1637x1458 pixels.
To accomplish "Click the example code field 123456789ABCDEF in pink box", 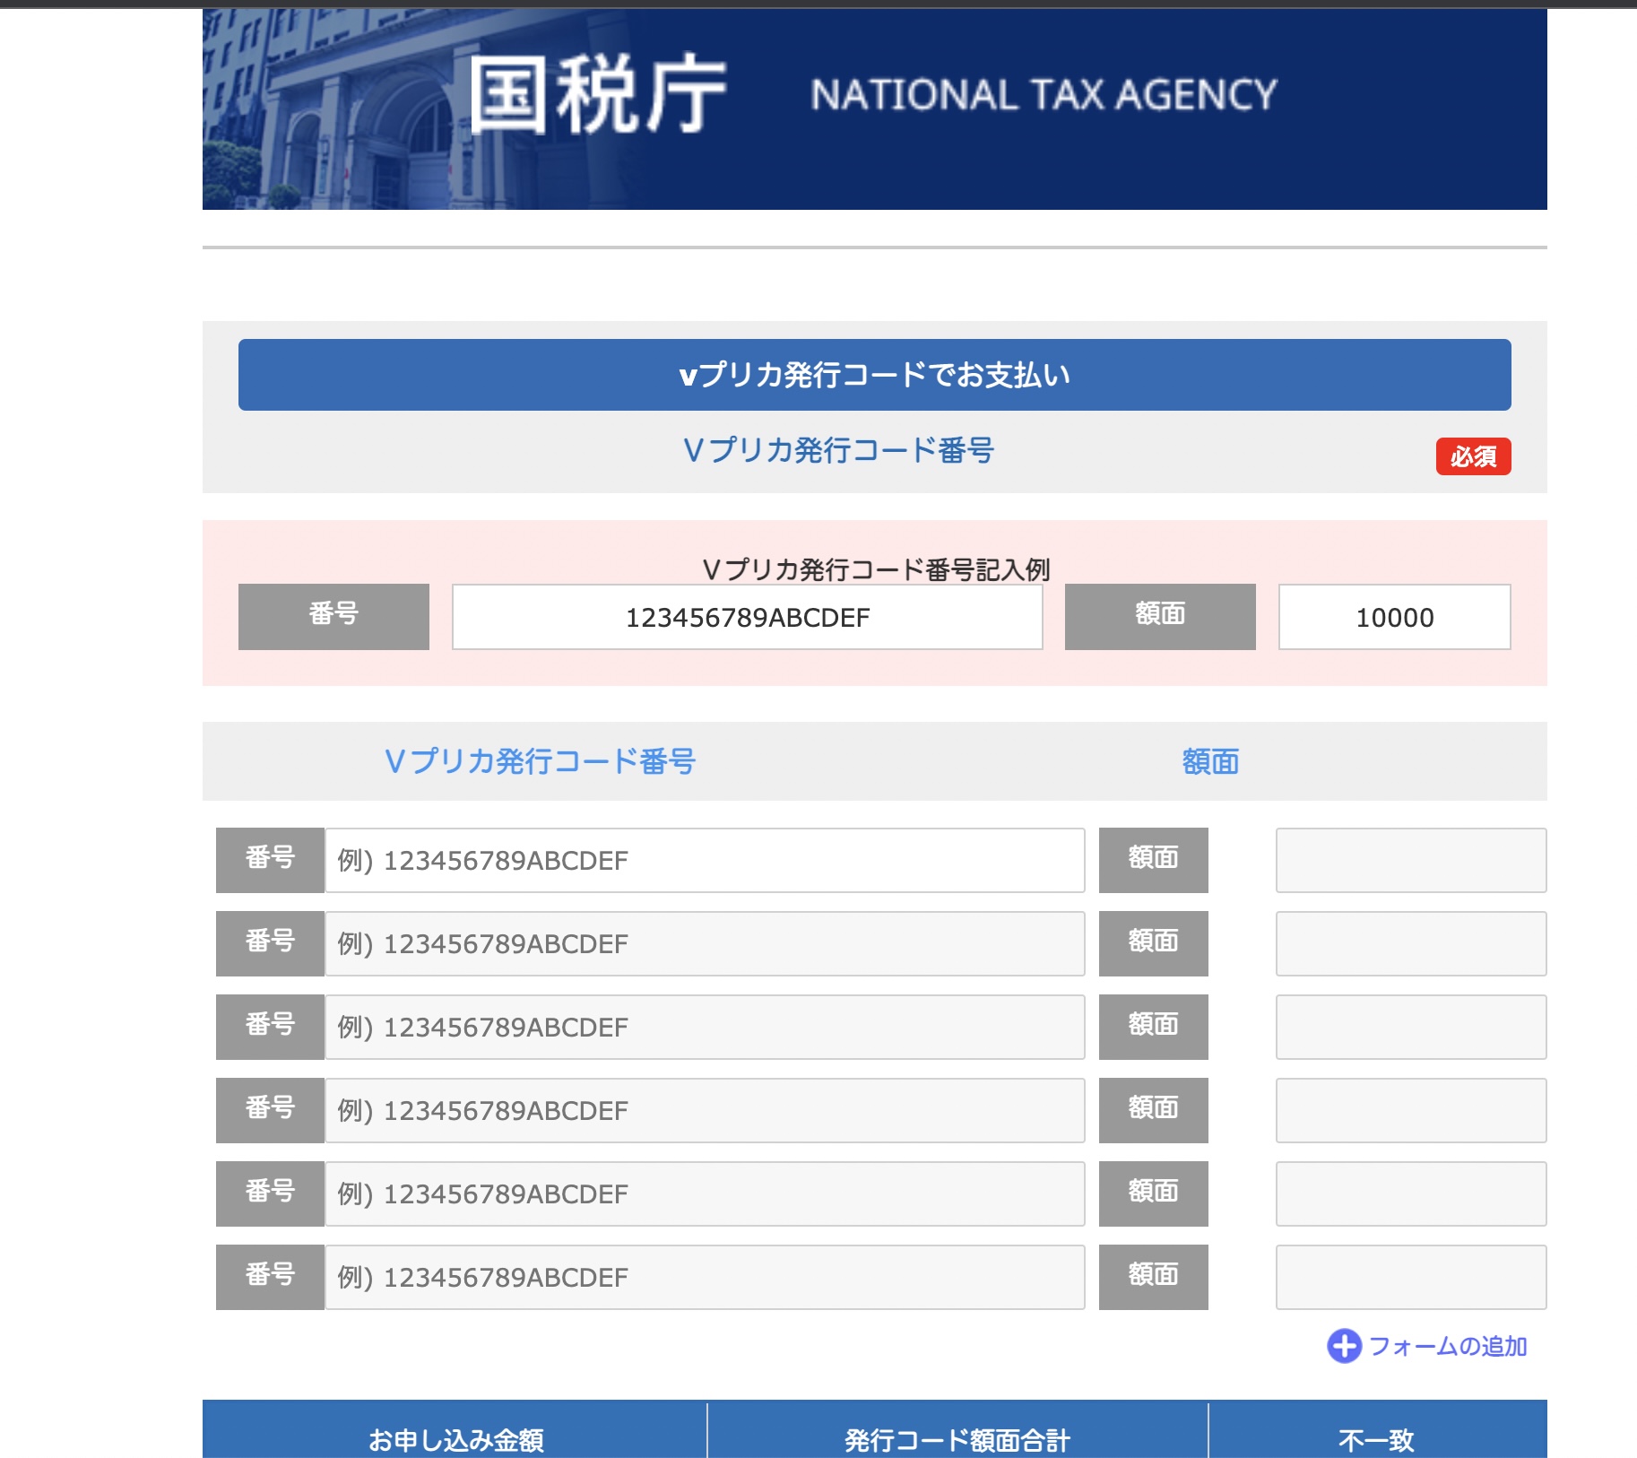I will [x=747, y=617].
